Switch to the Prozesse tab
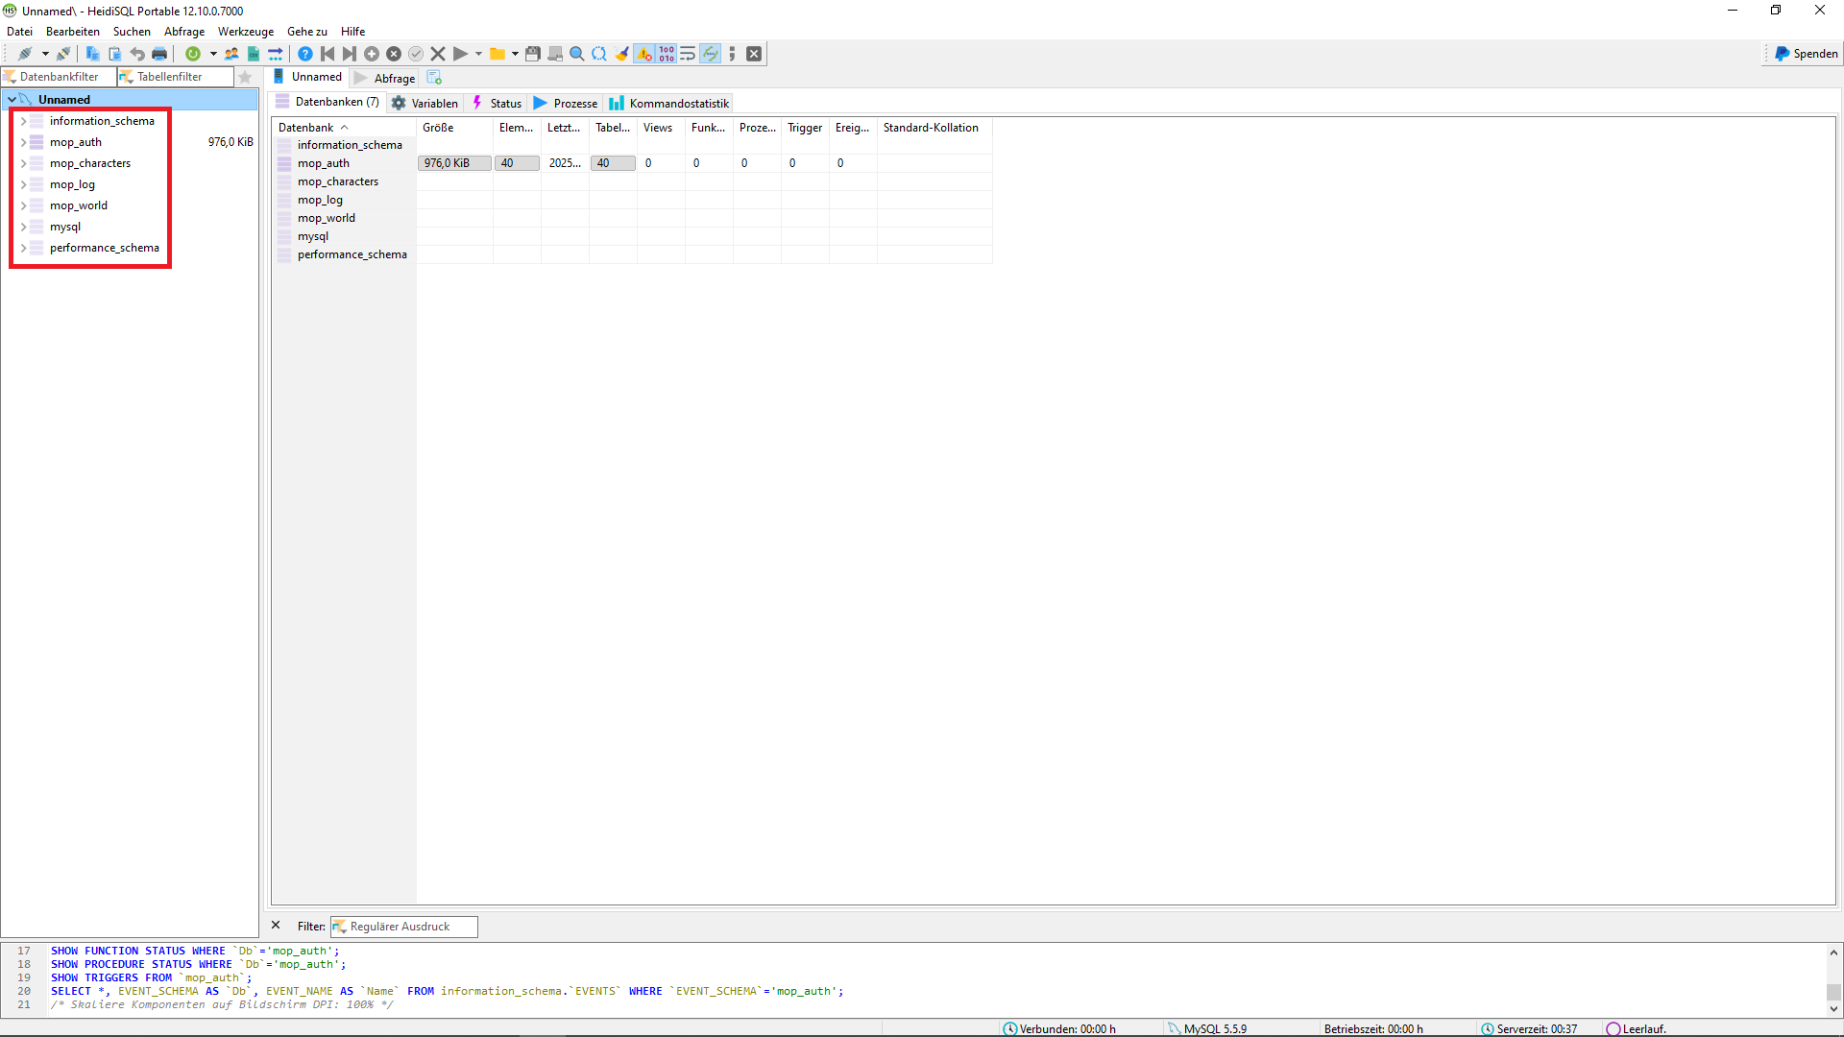This screenshot has width=1844, height=1037. [566, 103]
